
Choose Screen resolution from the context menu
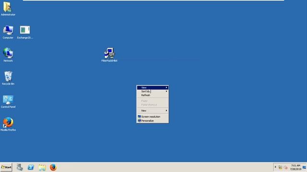click(153, 117)
